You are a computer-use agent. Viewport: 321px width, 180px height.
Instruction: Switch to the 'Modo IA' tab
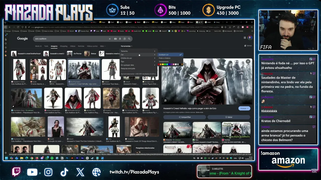38,46
